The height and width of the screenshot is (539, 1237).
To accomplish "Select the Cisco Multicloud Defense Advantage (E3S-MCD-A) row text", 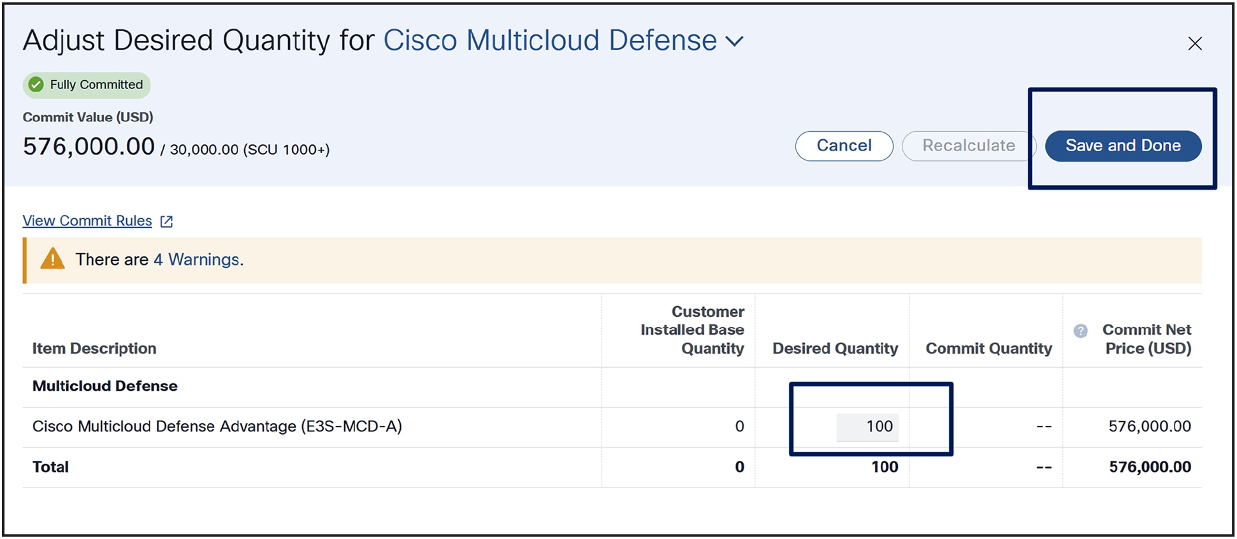I will [217, 426].
